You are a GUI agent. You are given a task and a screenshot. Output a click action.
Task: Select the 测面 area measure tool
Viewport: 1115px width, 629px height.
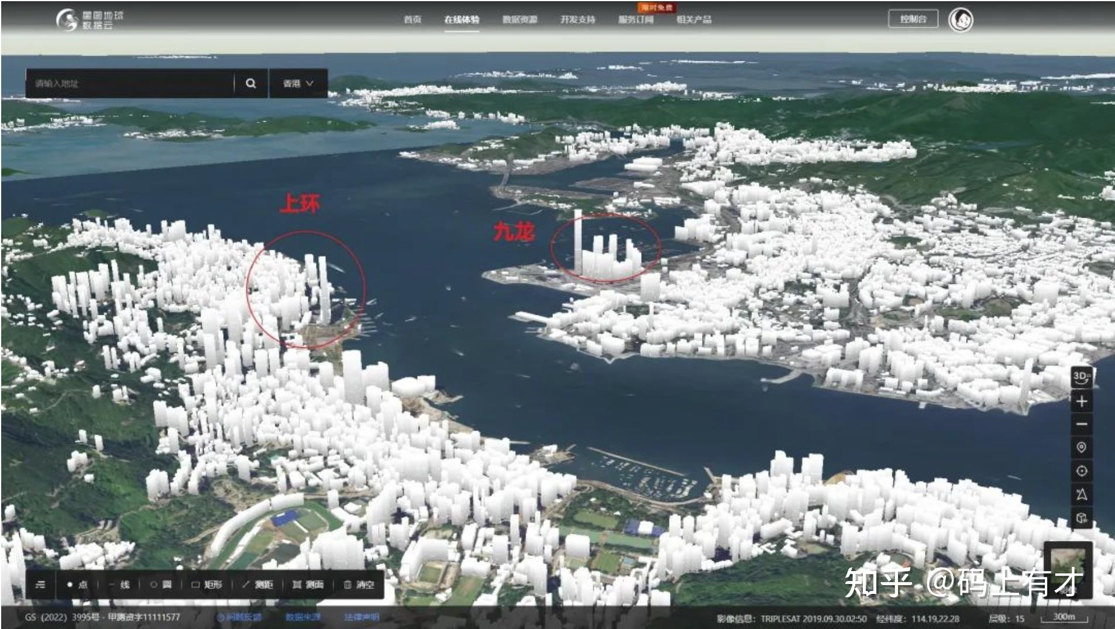308,585
